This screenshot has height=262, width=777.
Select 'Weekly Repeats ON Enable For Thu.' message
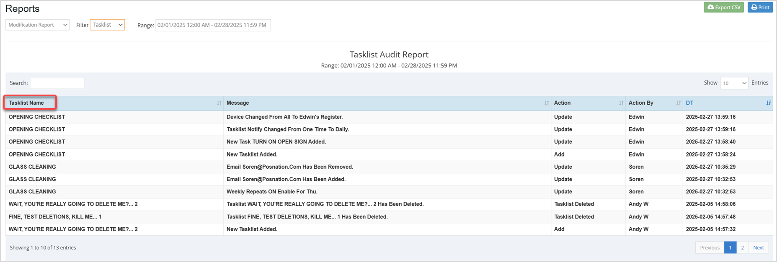click(272, 192)
